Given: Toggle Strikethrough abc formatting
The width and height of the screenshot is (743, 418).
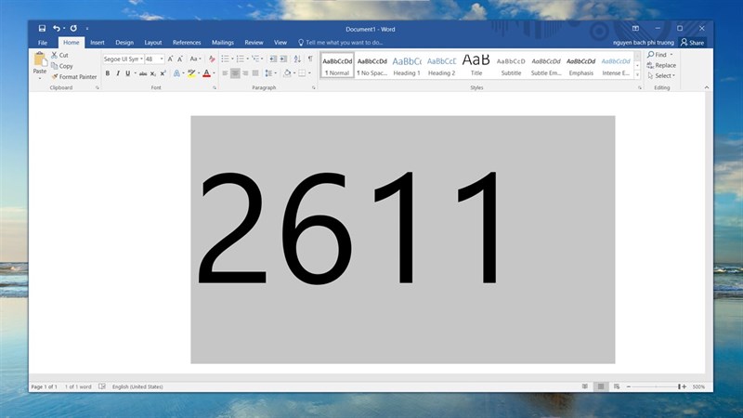Looking at the screenshot, I should [x=143, y=73].
